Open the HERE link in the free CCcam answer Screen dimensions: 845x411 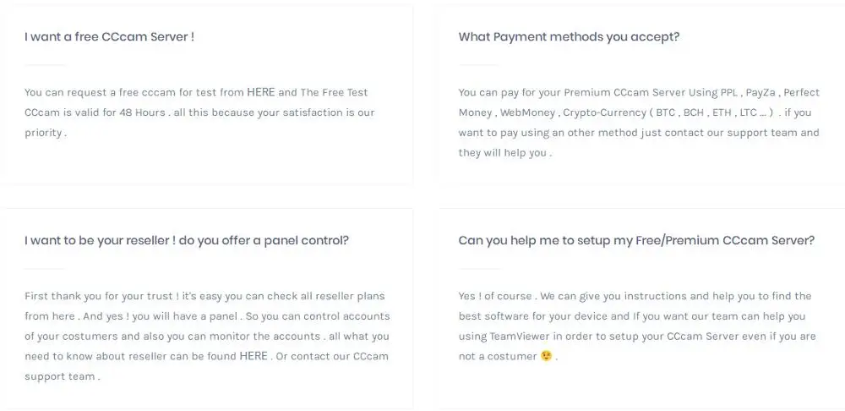click(x=261, y=92)
